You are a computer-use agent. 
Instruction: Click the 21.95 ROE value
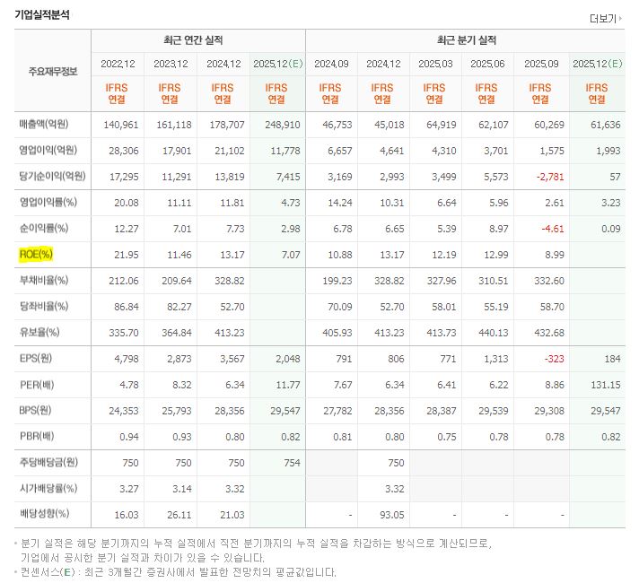(x=127, y=255)
